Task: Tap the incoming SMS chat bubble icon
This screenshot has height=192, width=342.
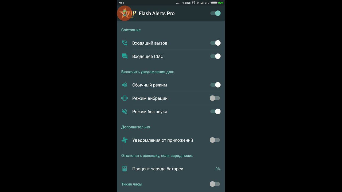Action: point(125,56)
